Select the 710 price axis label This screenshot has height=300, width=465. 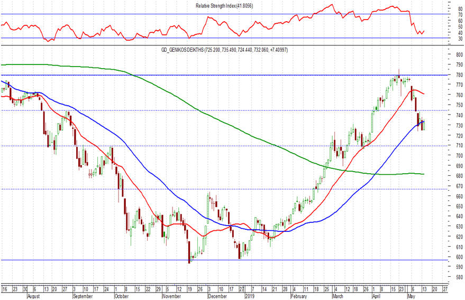[x=459, y=145]
